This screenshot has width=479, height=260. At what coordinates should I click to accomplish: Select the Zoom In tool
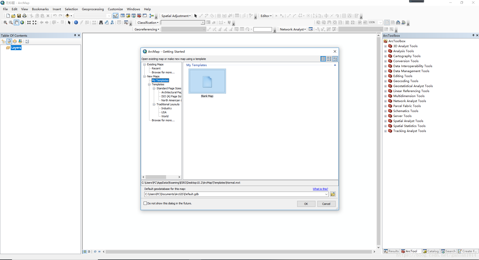tap(5, 22)
